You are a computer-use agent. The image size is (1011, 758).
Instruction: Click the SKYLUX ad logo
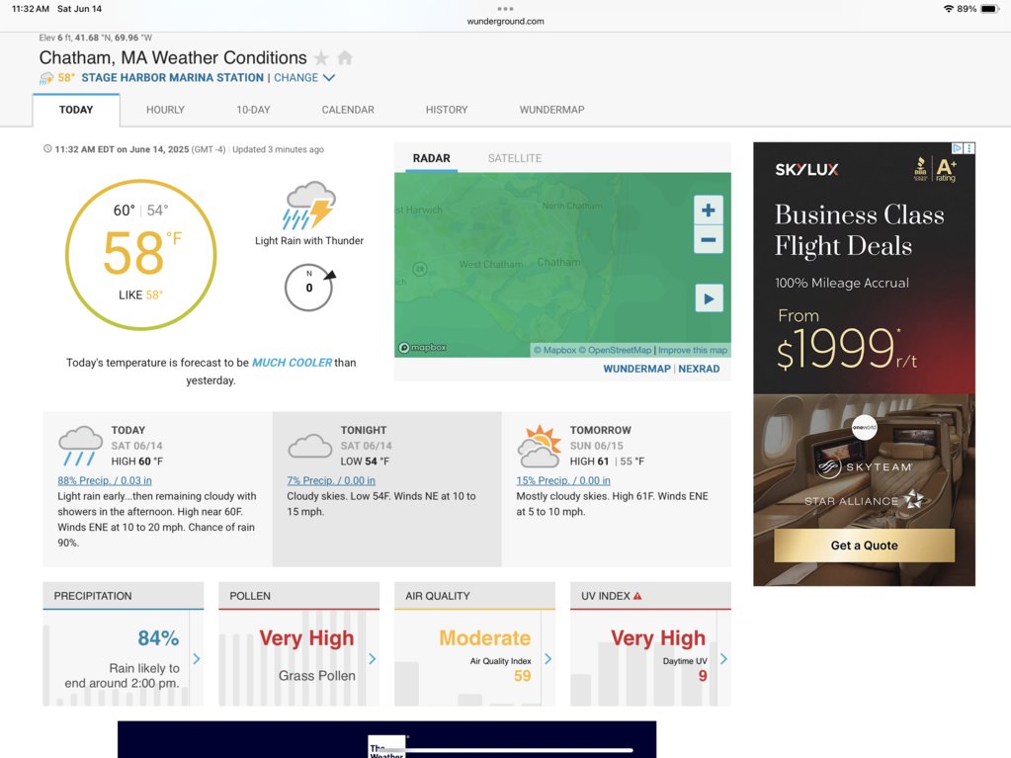[806, 170]
